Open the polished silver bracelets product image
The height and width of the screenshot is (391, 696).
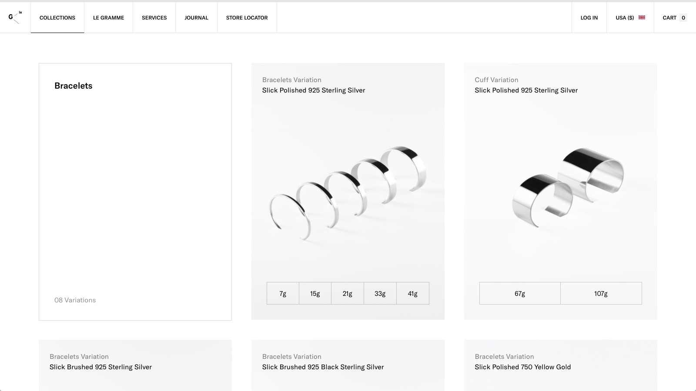pyautogui.click(x=348, y=191)
